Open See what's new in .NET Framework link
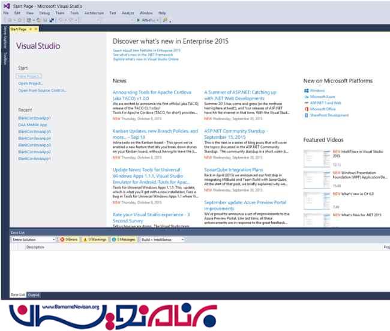The image size is (390, 331). tap(143, 55)
